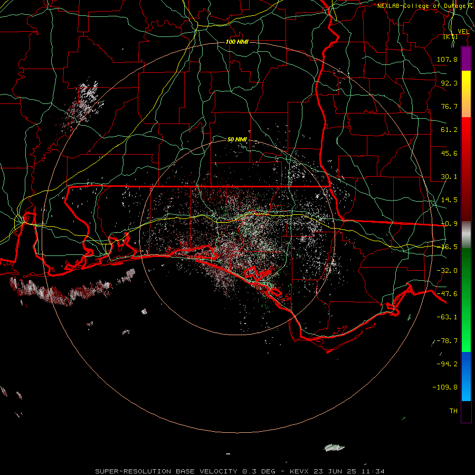The width and height of the screenshot is (475, 475).
Task: Click the 14.5 velocity scale value
Action: (x=449, y=200)
